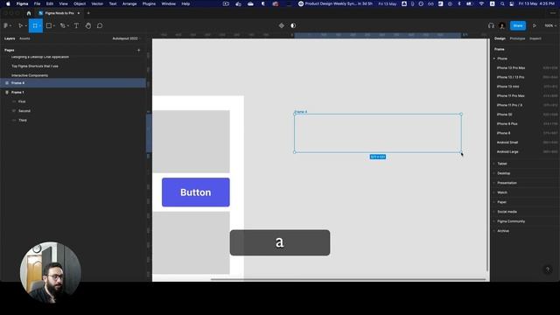Expand the Social media preset group
Screen dimensions: 560x315
[x=494, y=212]
